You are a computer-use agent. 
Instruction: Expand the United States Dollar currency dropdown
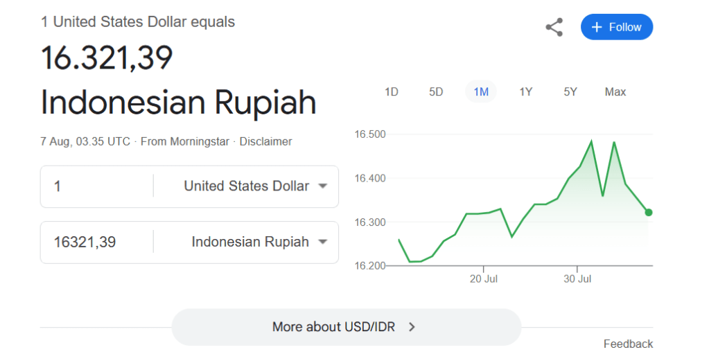click(322, 186)
